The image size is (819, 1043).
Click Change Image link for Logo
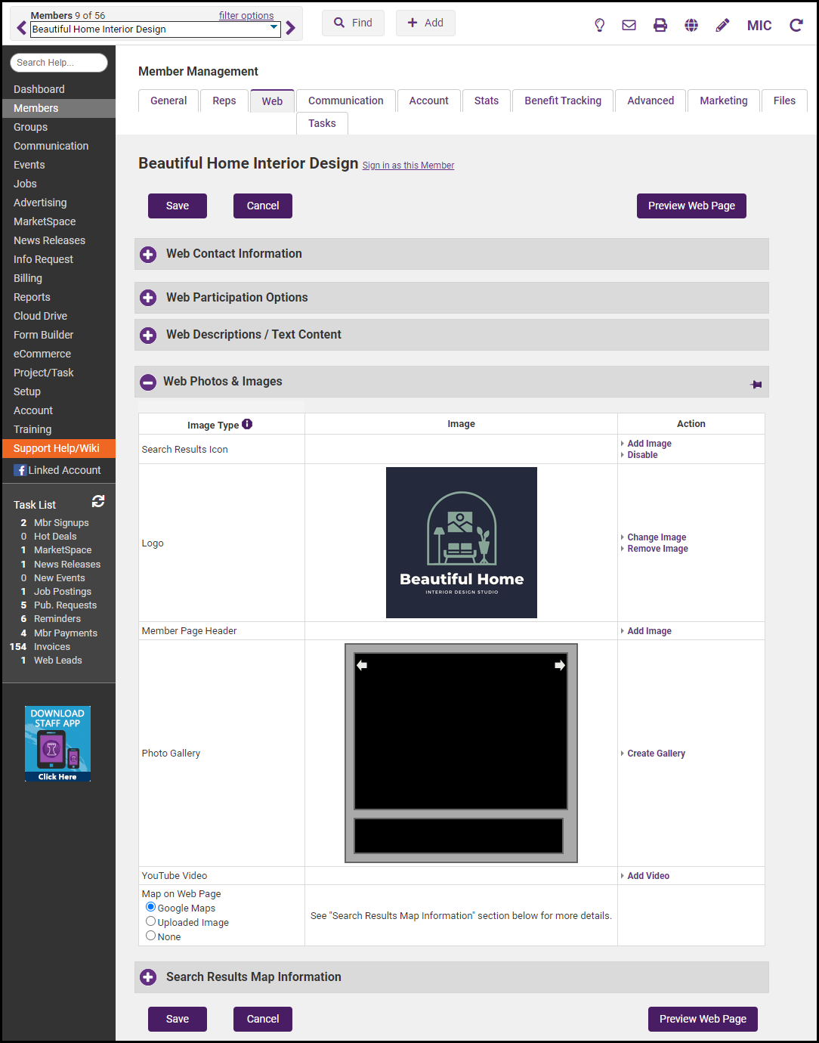tap(657, 537)
